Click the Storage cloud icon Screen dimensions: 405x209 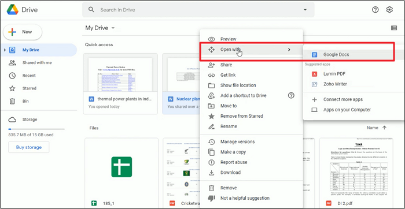point(12,120)
